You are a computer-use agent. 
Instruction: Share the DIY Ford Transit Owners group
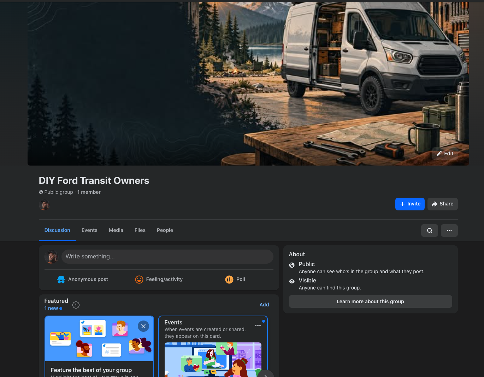tap(442, 204)
